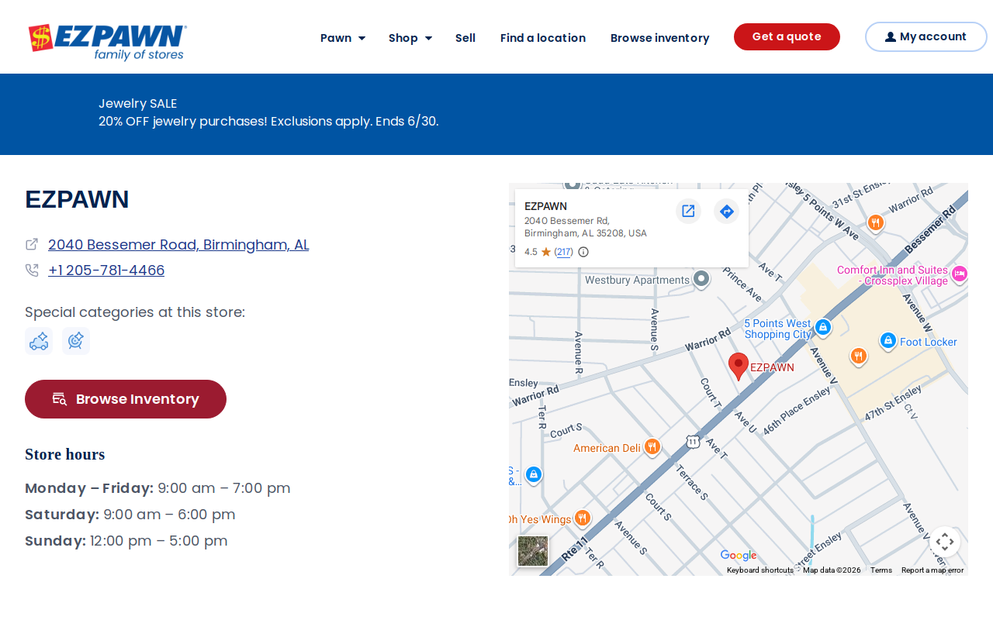993x620 pixels.
Task: Switch map to satellite view thumbnail
Action: (x=533, y=551)
